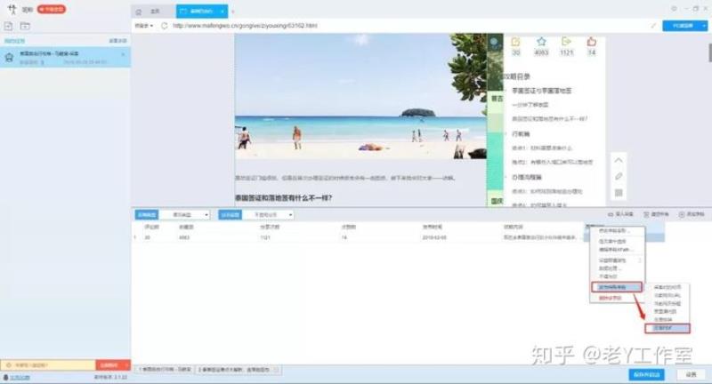Click the table cell with value 30
This screenshot has width=712, height=384.
(x=147, y=237)
